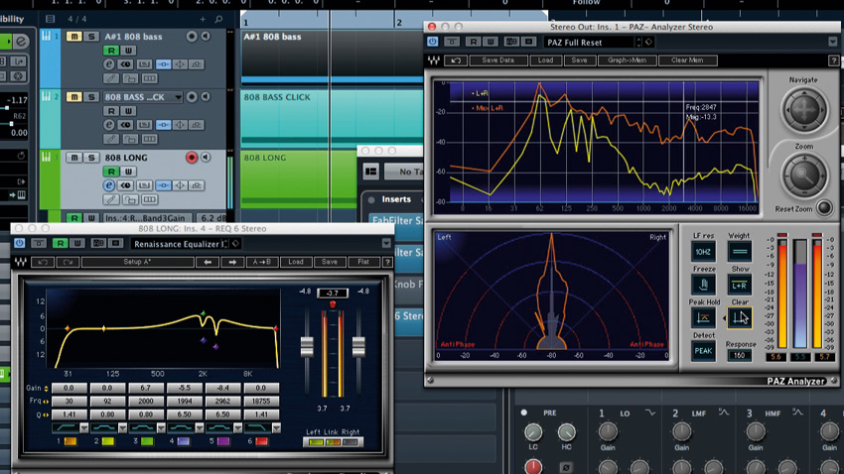Click band 5 frequency value 2962
Viewport: 844px width, 474px height.
(x=222, y=401)
